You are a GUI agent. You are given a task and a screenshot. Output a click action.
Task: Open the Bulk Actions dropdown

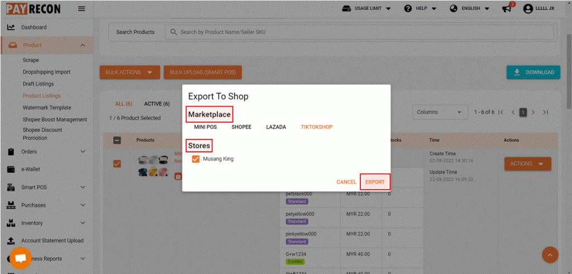130,72
